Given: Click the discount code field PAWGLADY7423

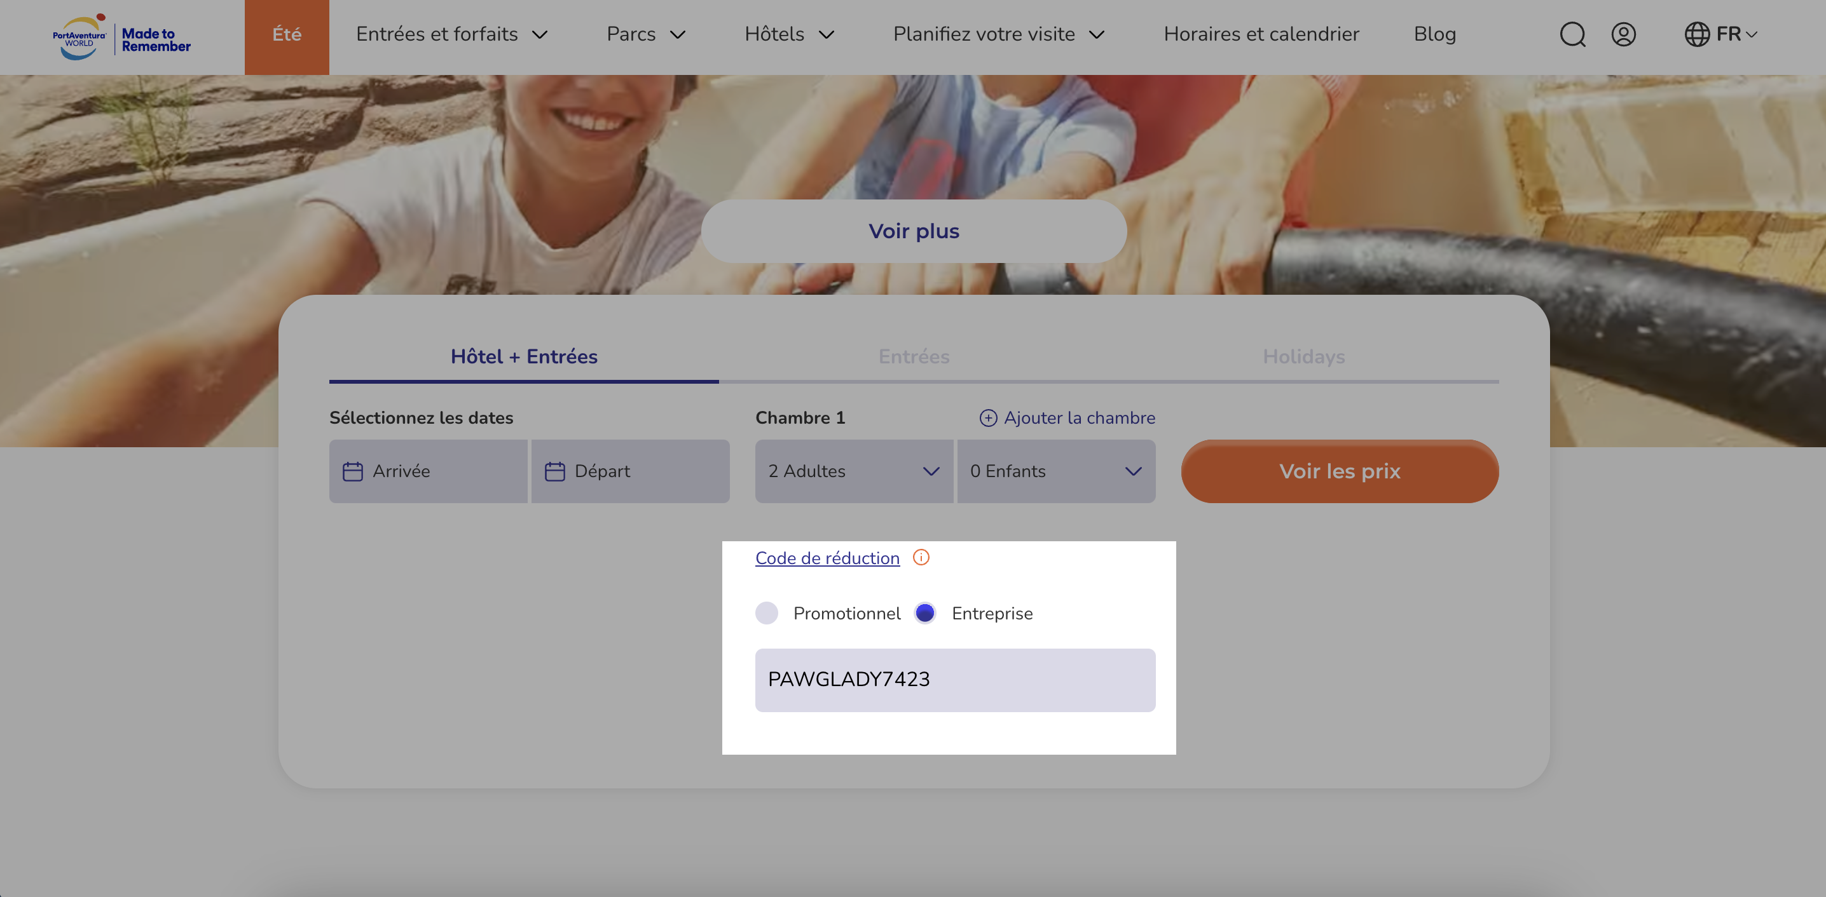Looking at the screenshot, I should pyautogui.click(x=955, y=680).
